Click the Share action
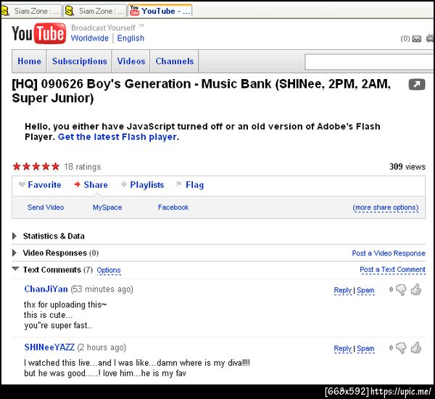This screenshot has height=399, width=435. (x=96, y=185)
